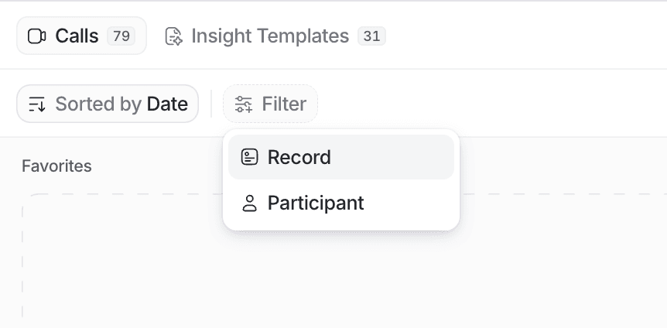This screenshot has width=667, height=328.
Task: Click the sliders icon in Filter button
Action: pyautogui.click(x=244, y=104)
